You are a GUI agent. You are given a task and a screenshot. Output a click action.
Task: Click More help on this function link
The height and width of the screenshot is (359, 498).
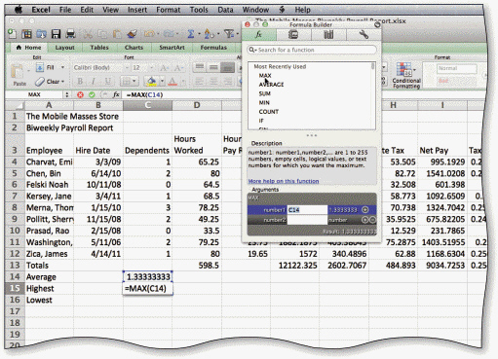pos(284,181)
